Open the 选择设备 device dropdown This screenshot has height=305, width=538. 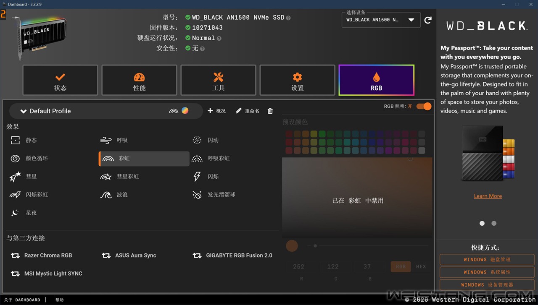381,20
